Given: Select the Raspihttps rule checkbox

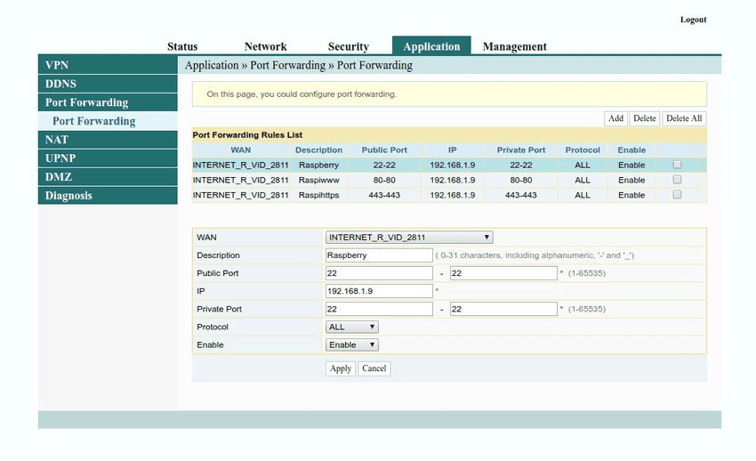Looking at the screenshot, I should tap(677, 195).
